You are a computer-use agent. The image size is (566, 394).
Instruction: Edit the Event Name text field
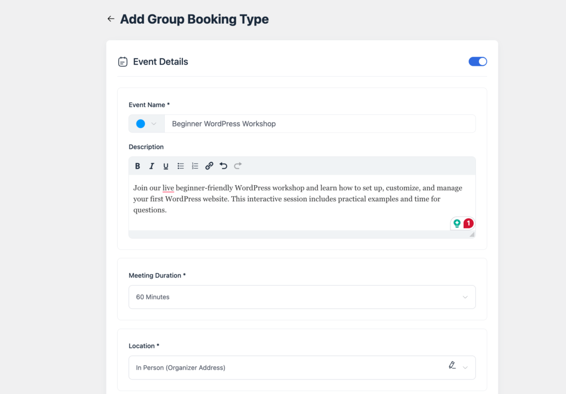click(320, 124)
